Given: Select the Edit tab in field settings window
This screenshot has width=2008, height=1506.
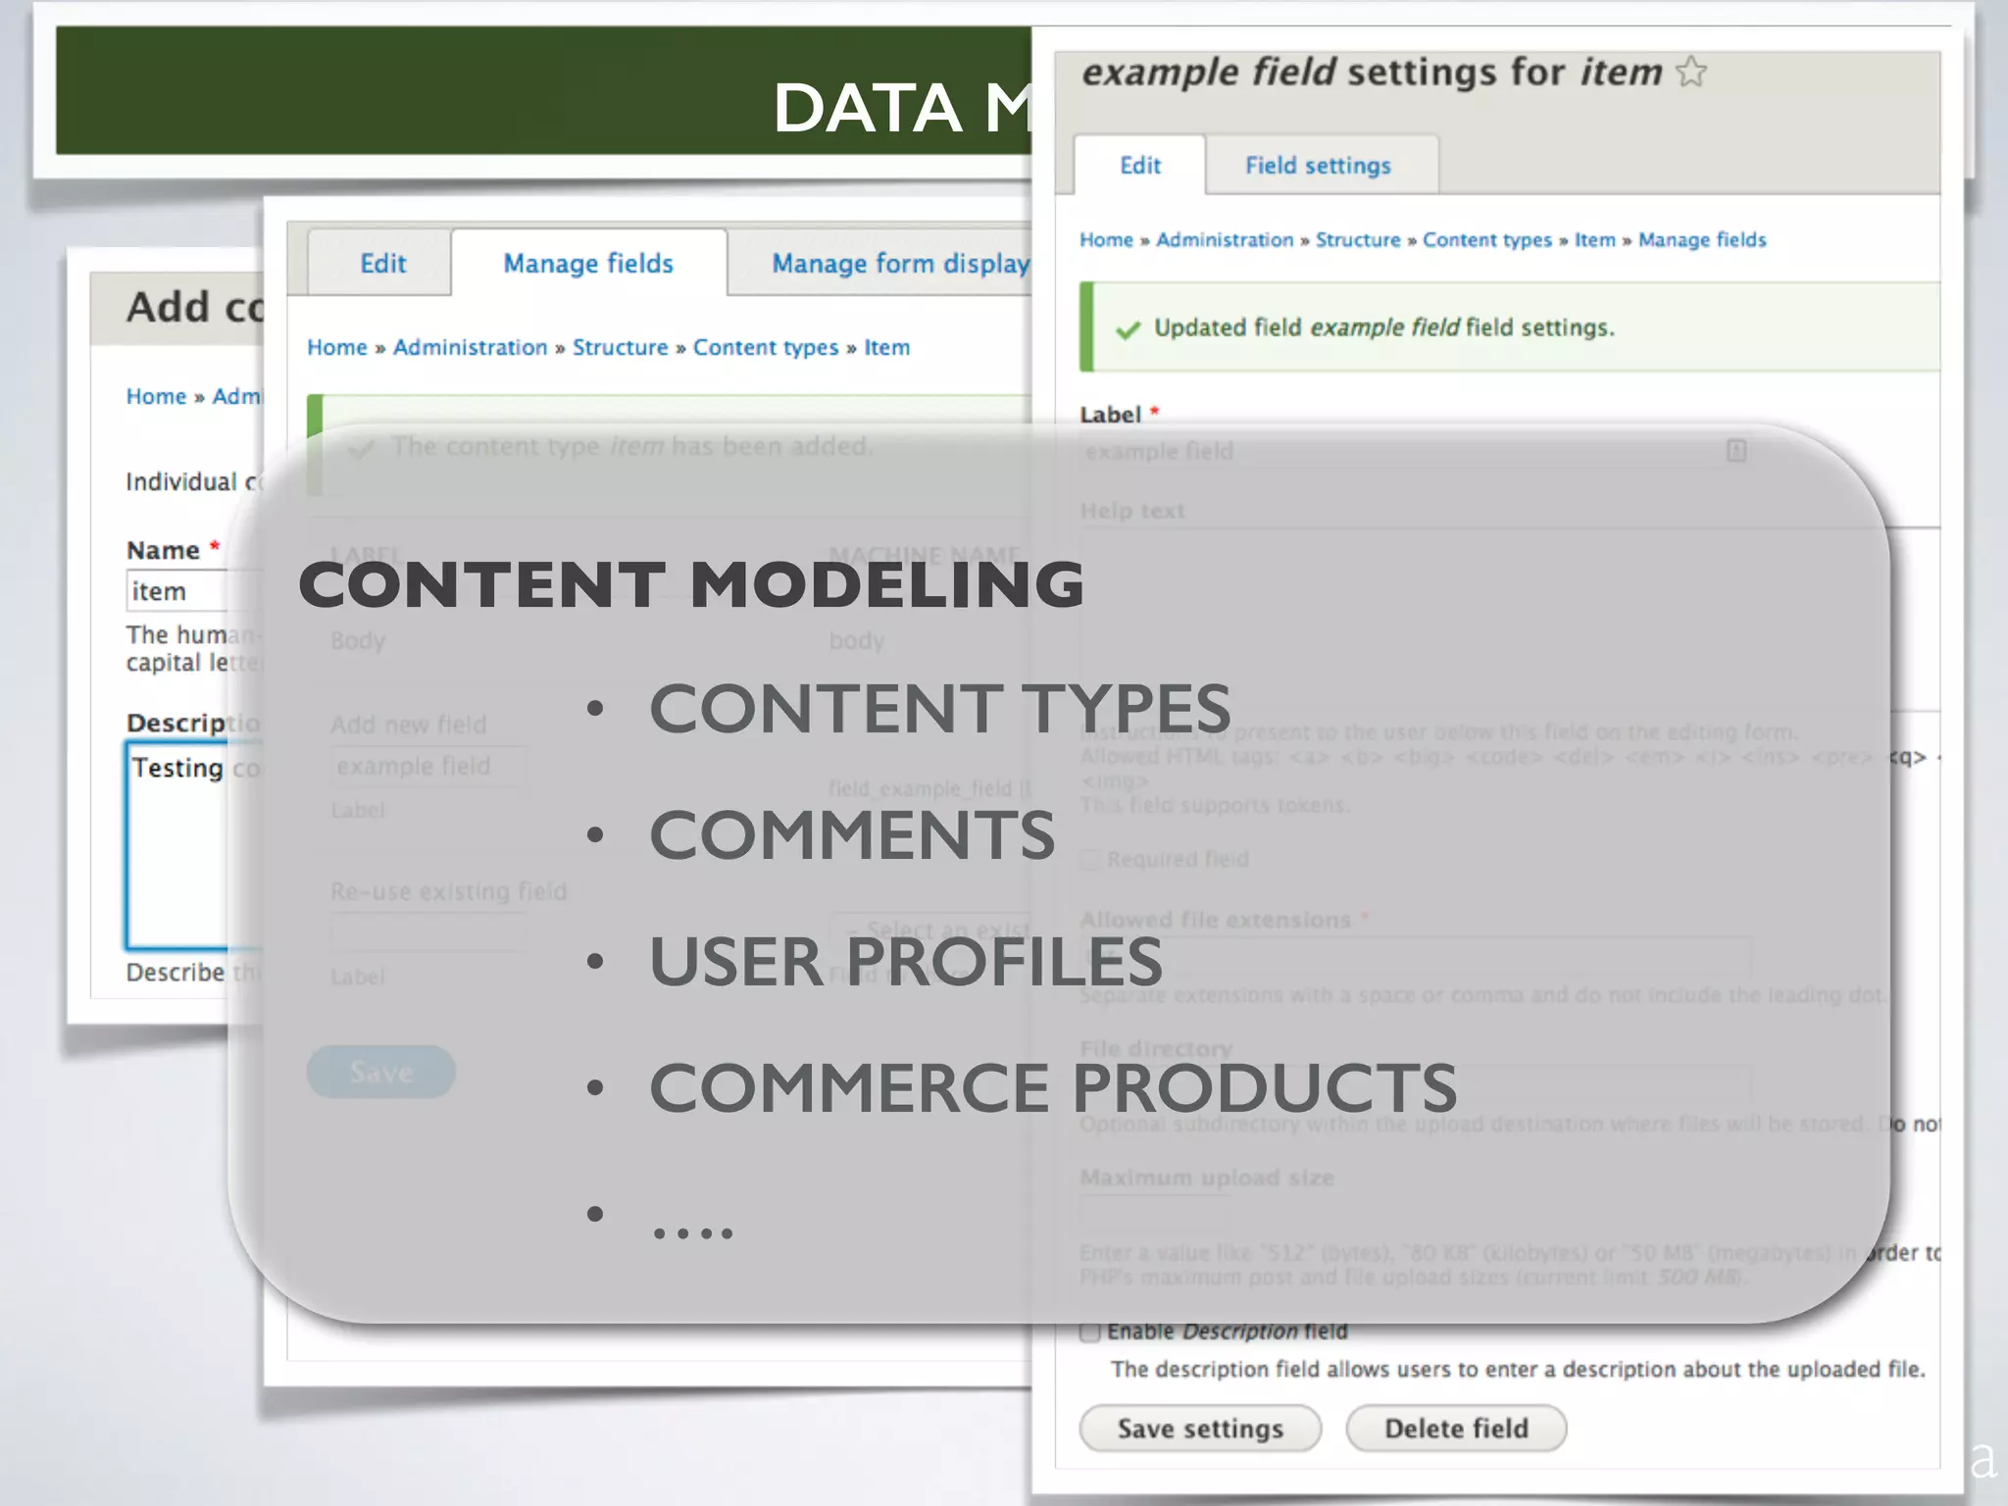Looking at the screenshot, I should pos(1139,165).
